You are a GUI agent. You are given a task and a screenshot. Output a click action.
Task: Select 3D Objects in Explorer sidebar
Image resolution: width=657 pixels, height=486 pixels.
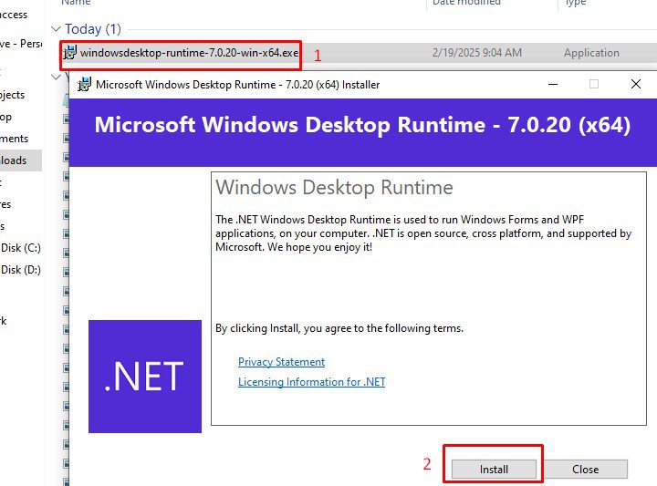(12, 95)
